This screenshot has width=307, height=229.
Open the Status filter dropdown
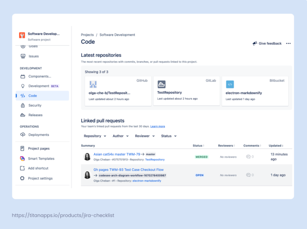click(x=169, y=136)
